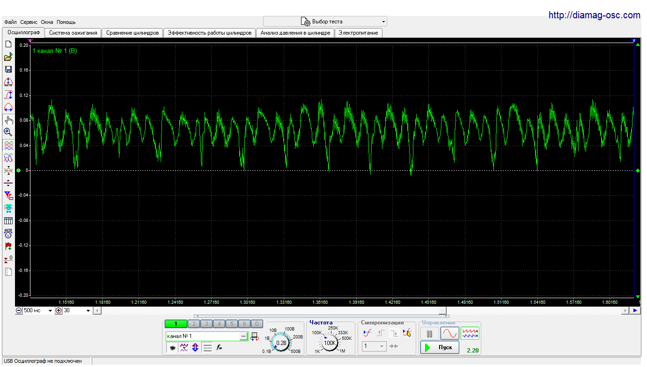The height and width of the screenshot is (367, 647).
Task: Switch to Система зажигания tab
Action: [74, 33]
